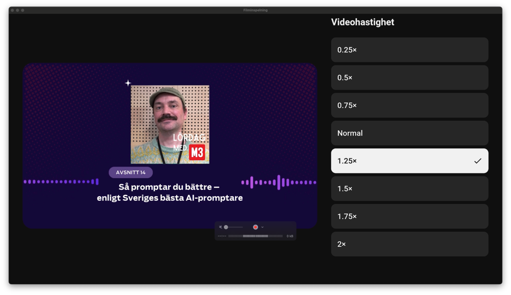The image size is (511, 295).
Task: Select the 2× speed option
Action: coord(409,244)
